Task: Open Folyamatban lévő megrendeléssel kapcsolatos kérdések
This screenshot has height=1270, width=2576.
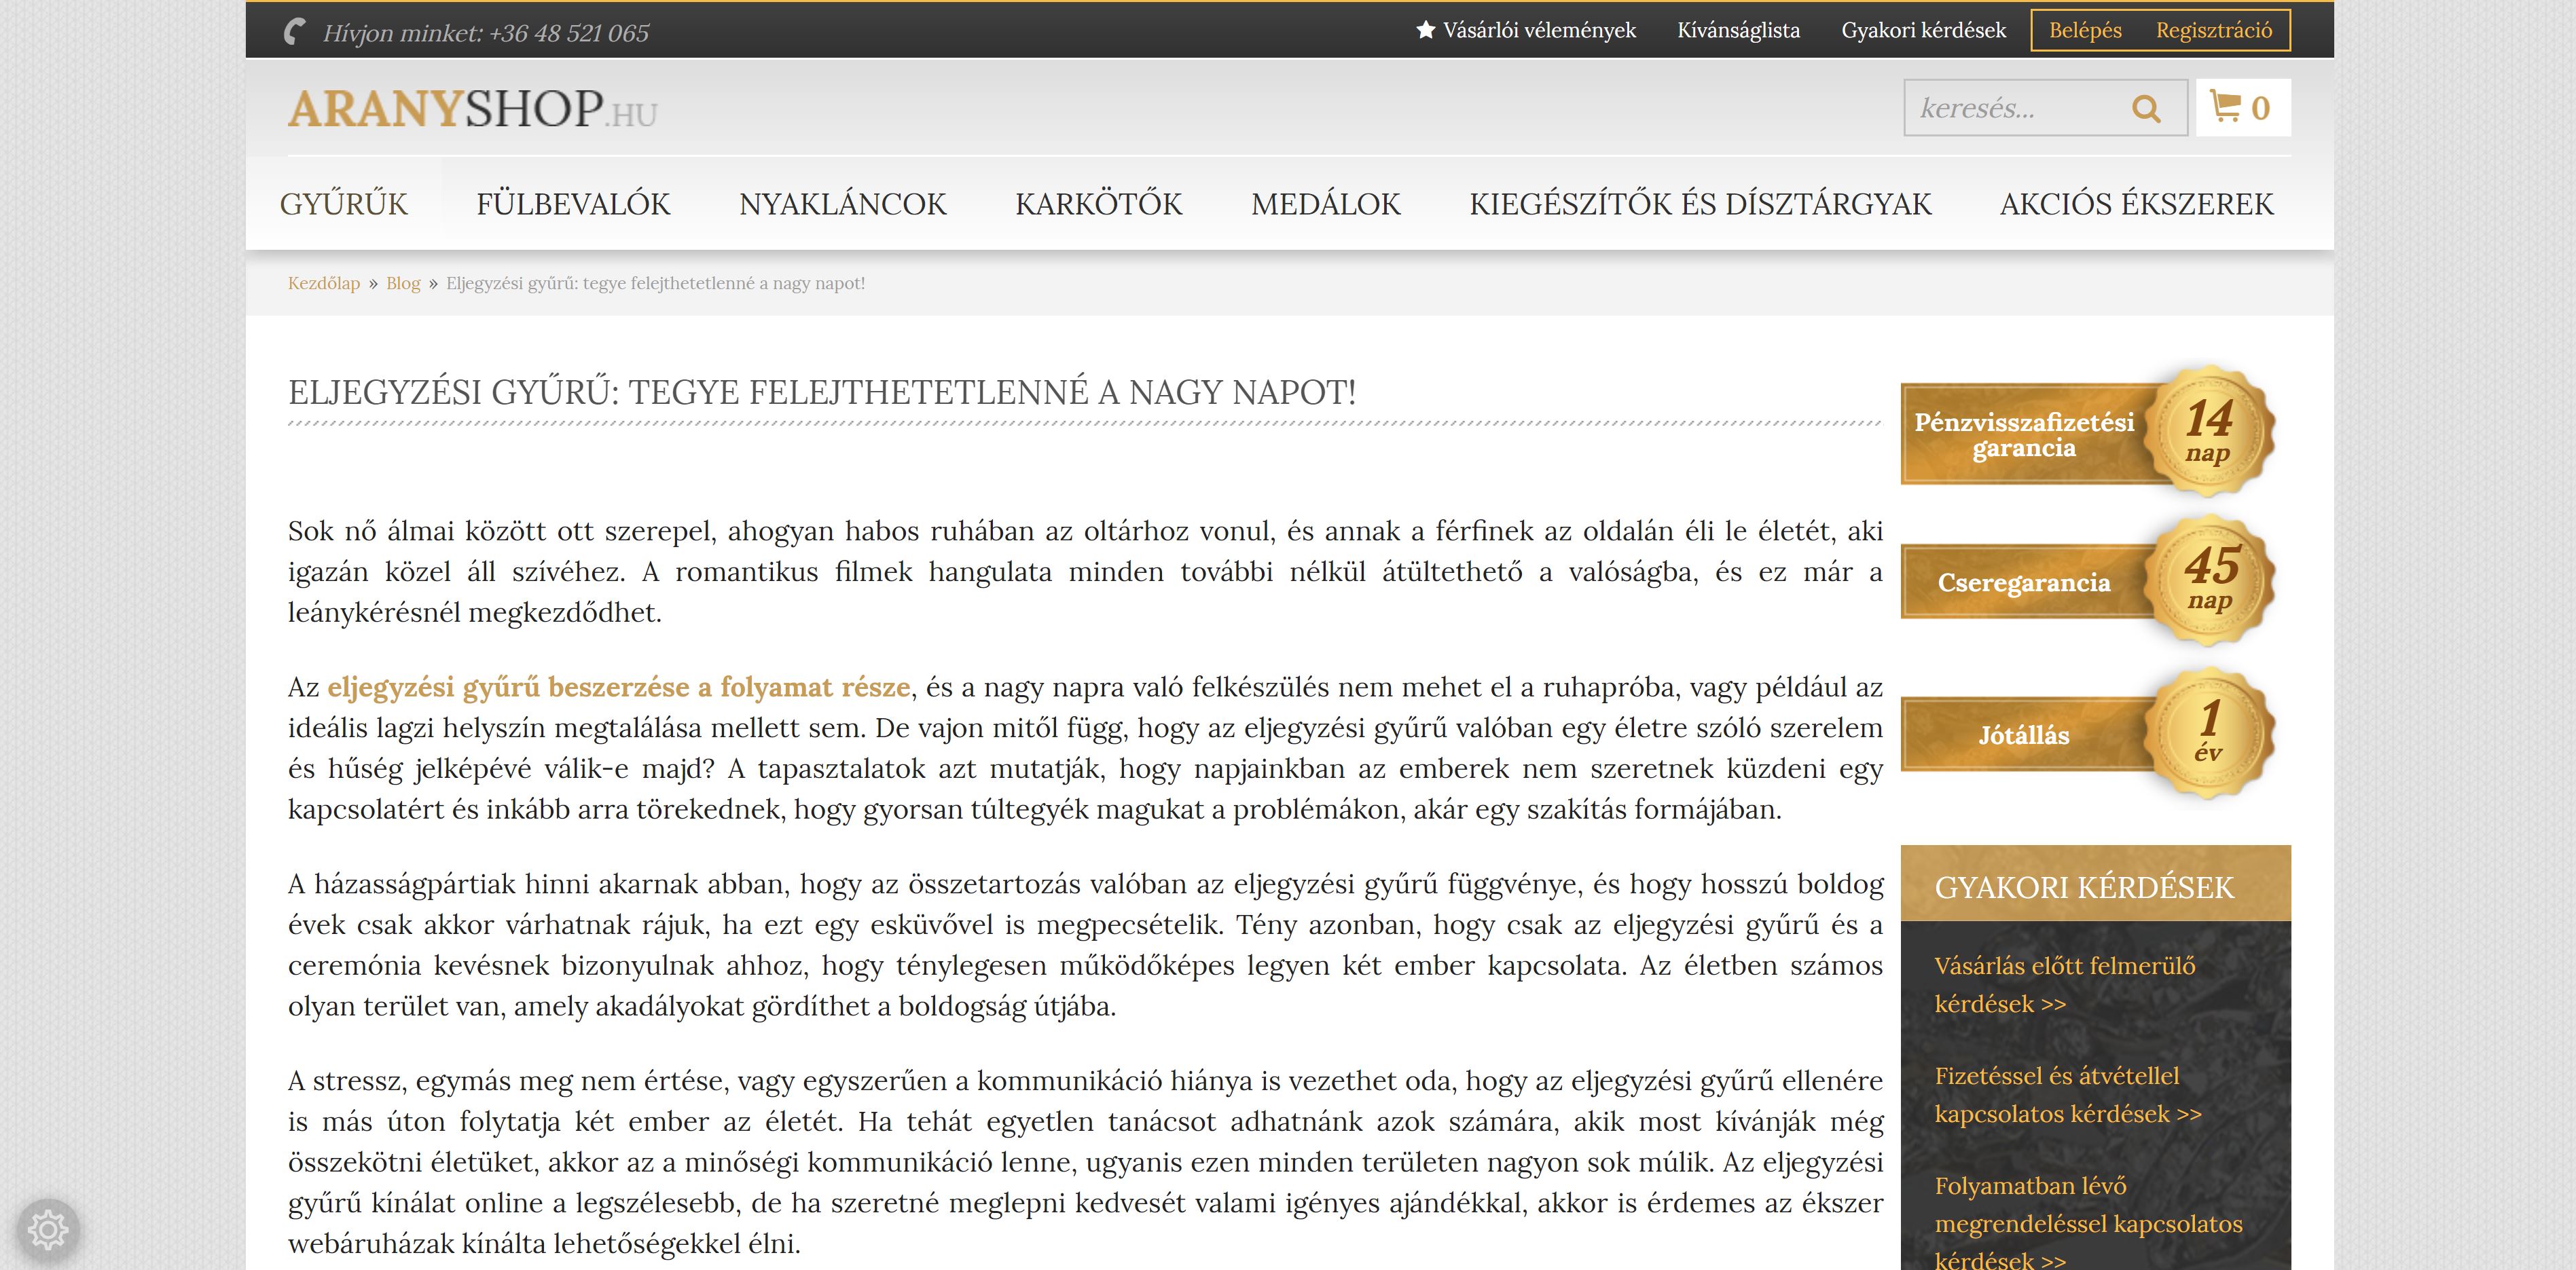Action: coord(2088,1223)
